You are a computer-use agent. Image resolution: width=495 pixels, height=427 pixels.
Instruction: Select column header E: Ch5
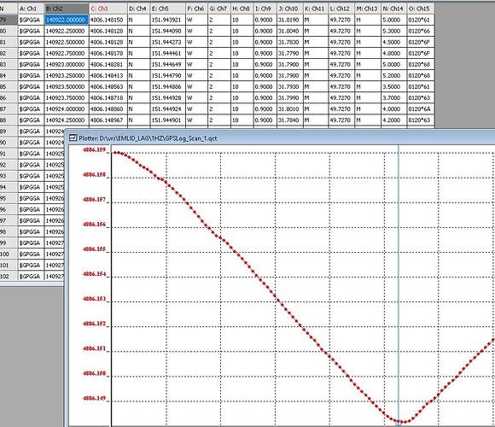pyautogui.click(x=167, y=9)
